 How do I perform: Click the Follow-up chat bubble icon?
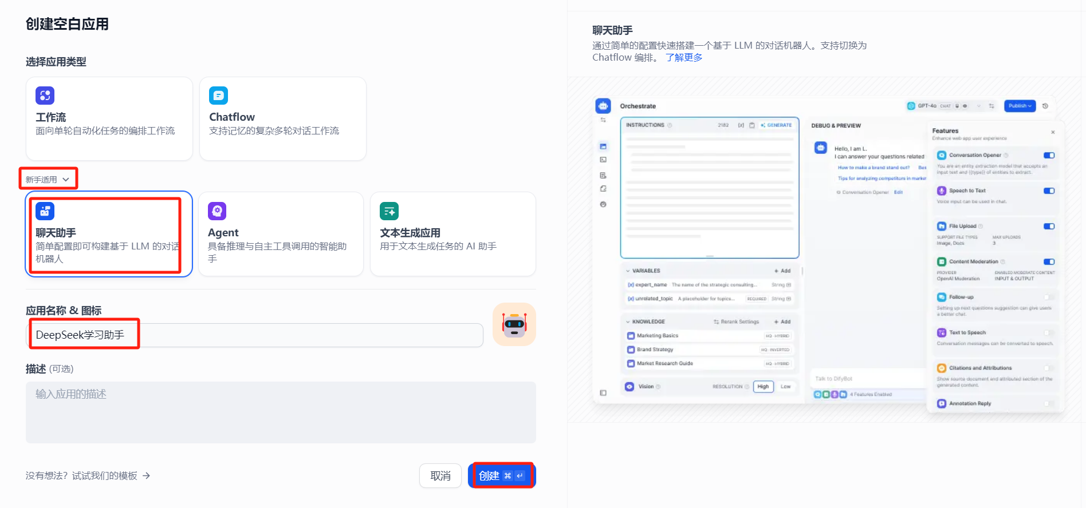(942, 297)
